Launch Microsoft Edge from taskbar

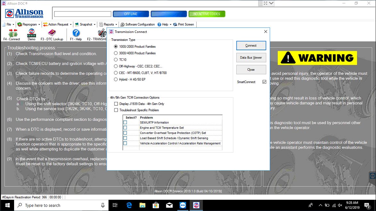129,205
